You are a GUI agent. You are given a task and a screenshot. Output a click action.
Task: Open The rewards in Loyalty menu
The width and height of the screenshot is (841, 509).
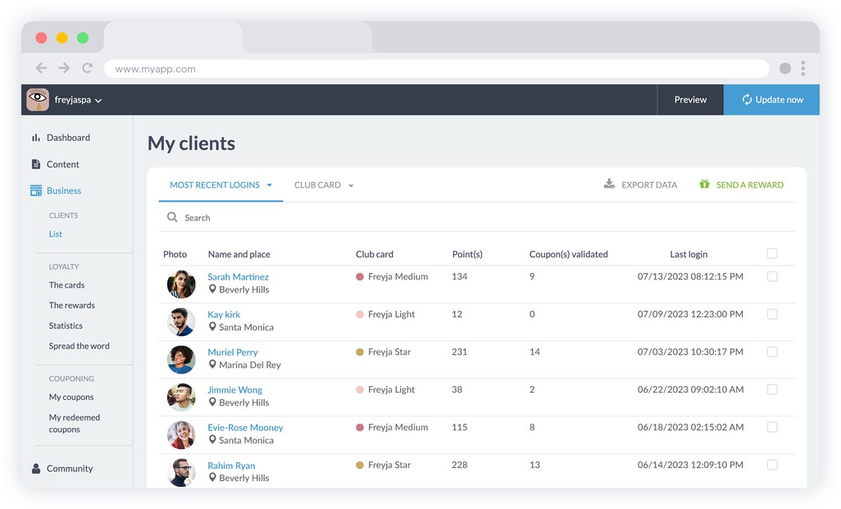pos(72,306)
